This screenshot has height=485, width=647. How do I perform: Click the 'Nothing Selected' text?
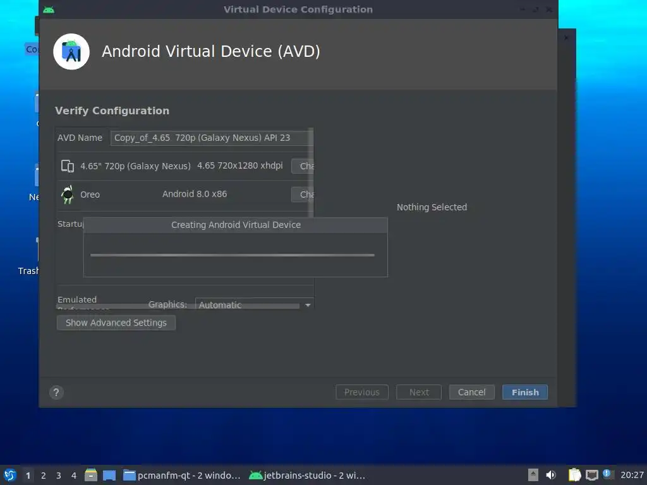coord(432,207)
